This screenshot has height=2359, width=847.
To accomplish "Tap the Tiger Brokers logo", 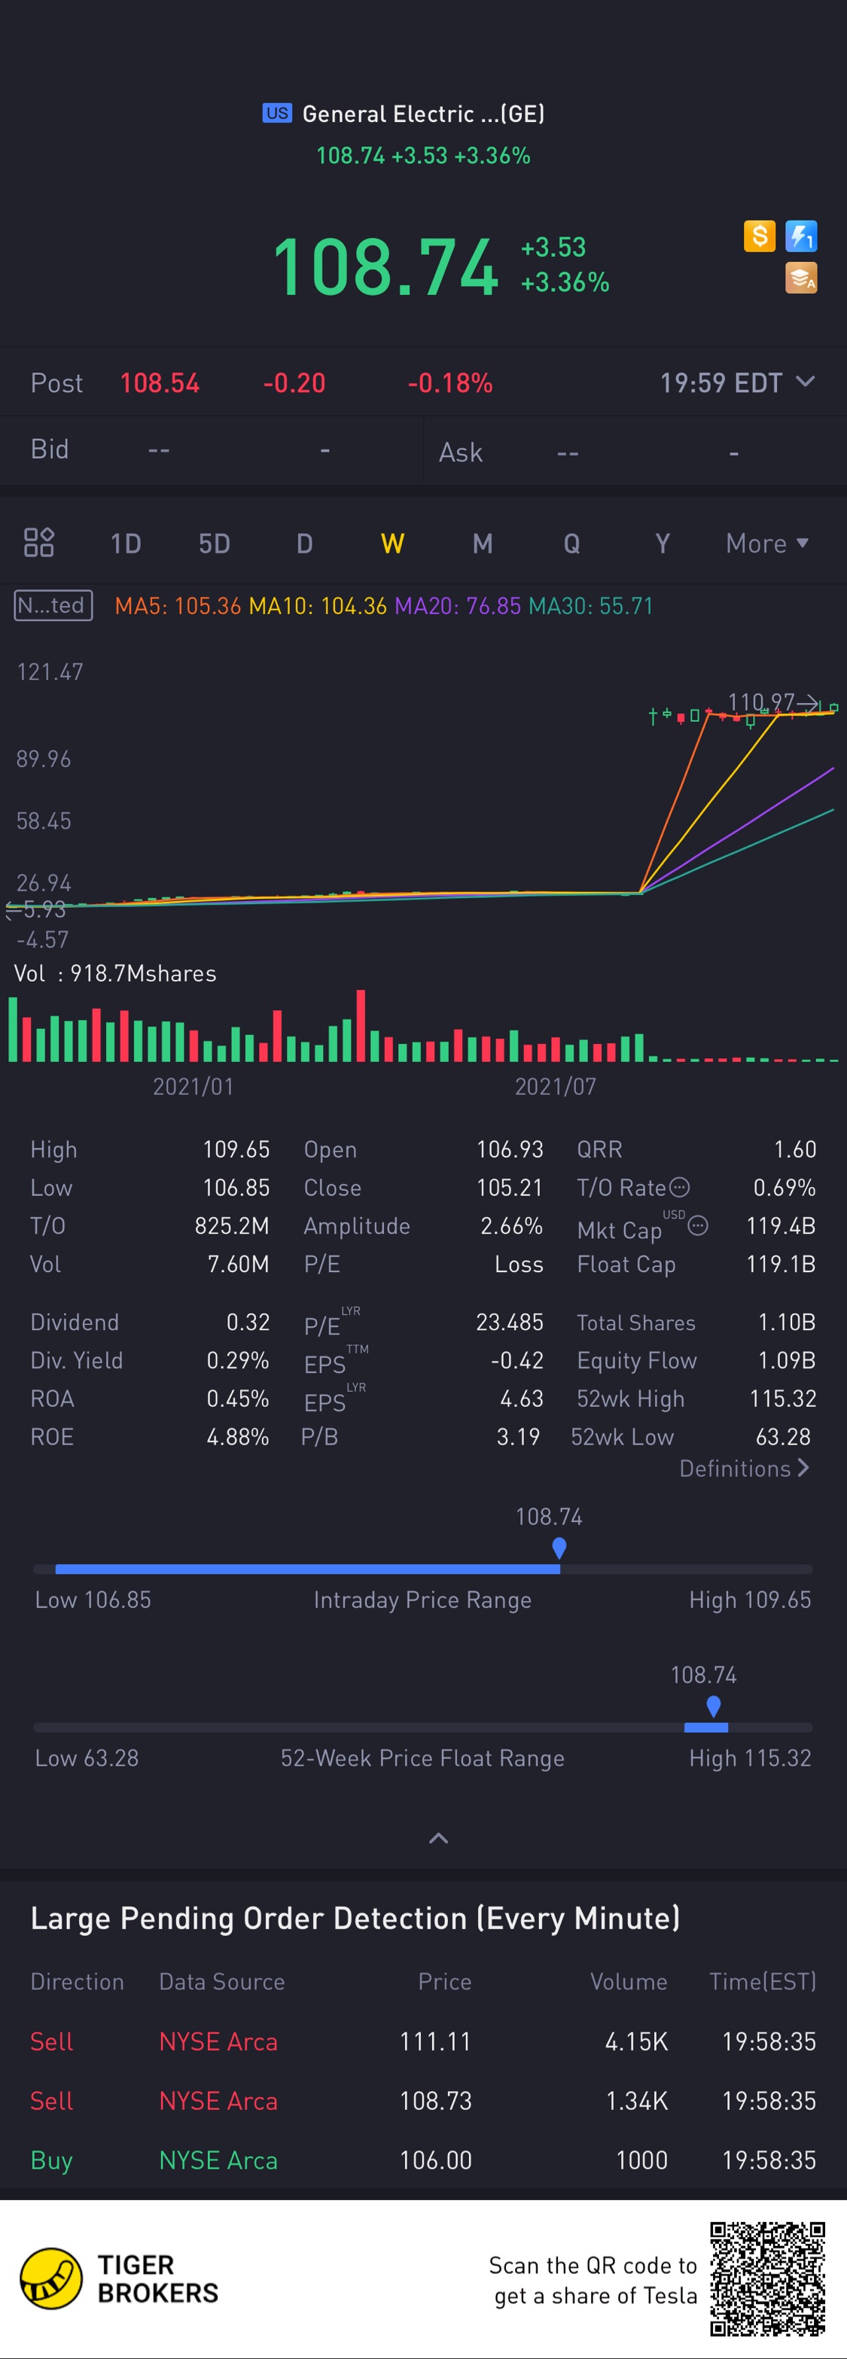I will point(51,2278).
